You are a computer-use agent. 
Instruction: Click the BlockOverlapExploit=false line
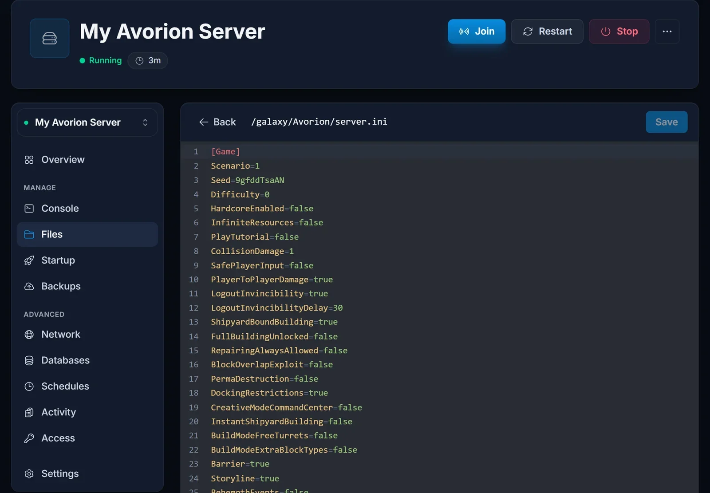[272, 365]
